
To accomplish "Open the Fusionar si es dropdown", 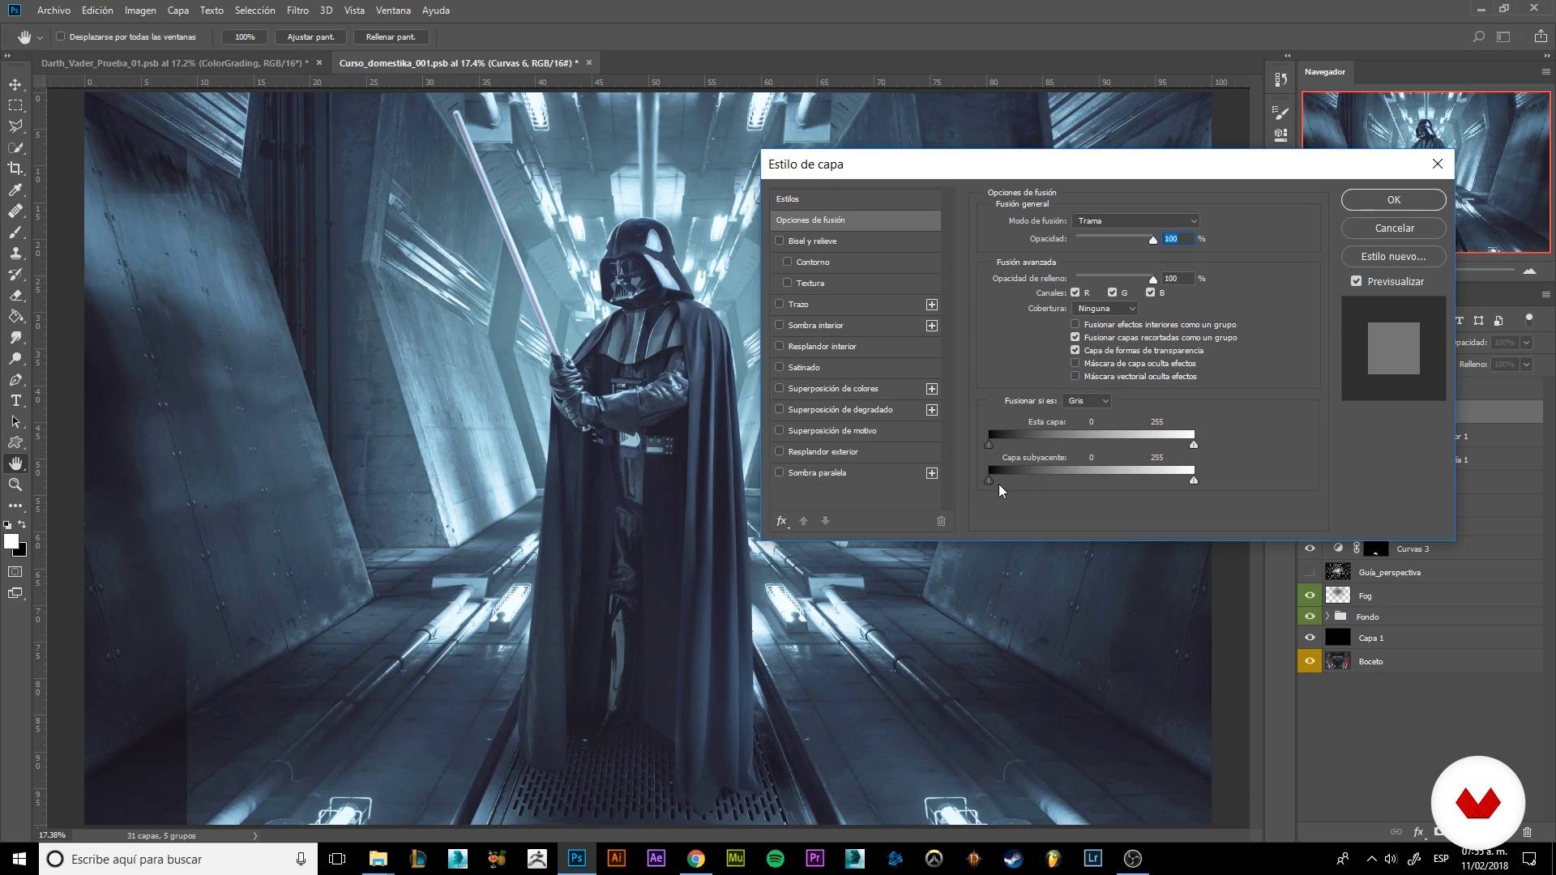I will (x=1086, y=401).
